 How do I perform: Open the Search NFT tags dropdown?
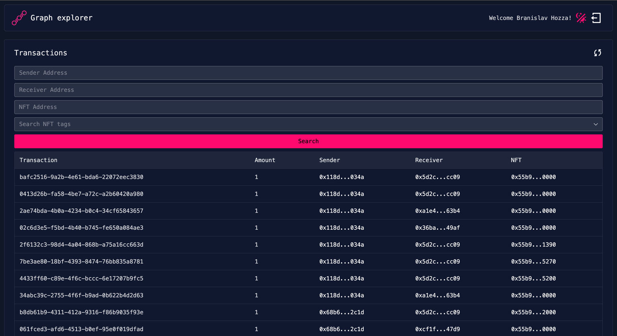point(308,124)
